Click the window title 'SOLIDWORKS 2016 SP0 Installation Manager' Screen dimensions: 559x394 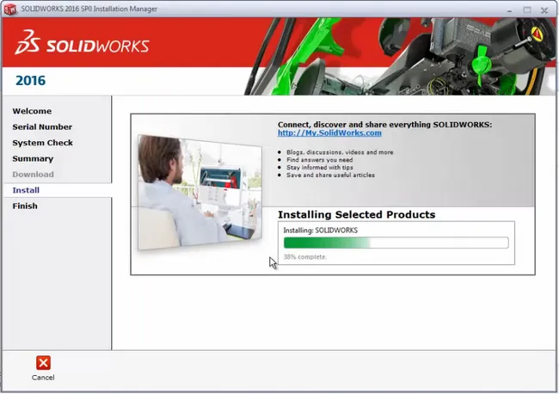point(89,9)
